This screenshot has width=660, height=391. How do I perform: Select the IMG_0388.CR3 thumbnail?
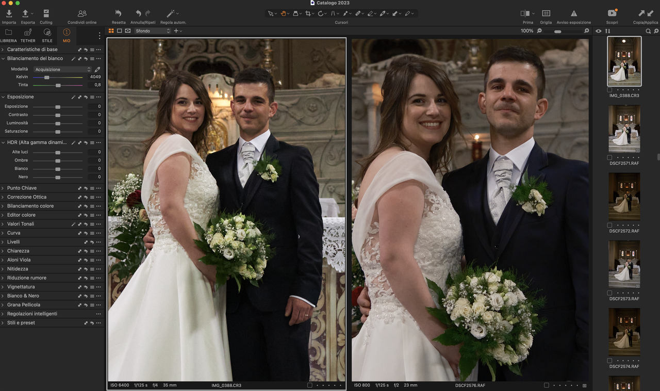tap(624, 61)
